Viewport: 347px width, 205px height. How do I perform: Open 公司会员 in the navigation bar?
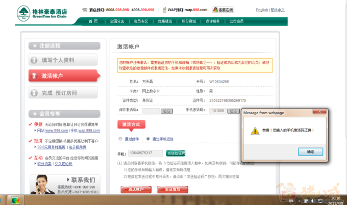click(237, 21)
